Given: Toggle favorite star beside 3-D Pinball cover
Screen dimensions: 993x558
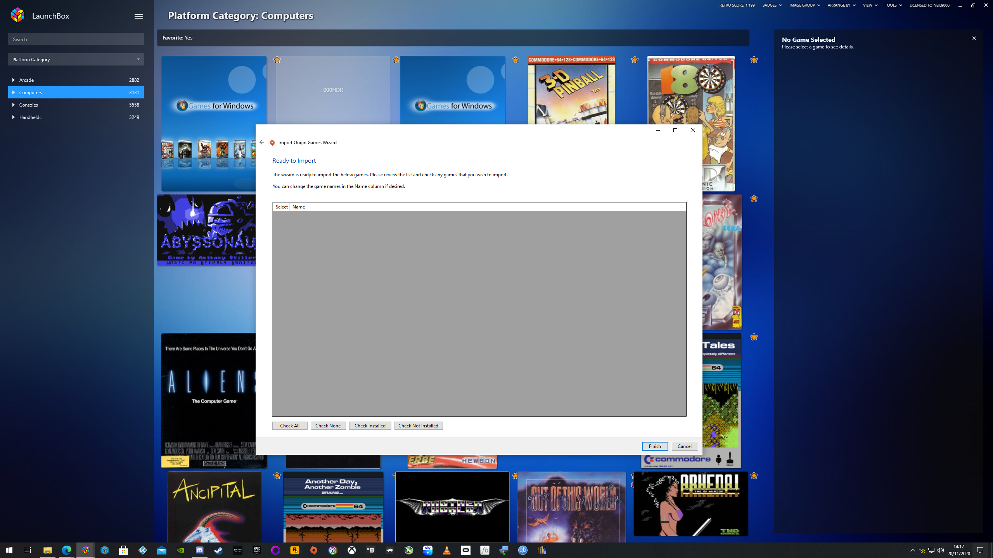Looking at the screenshot, I should tap(635, 60).
